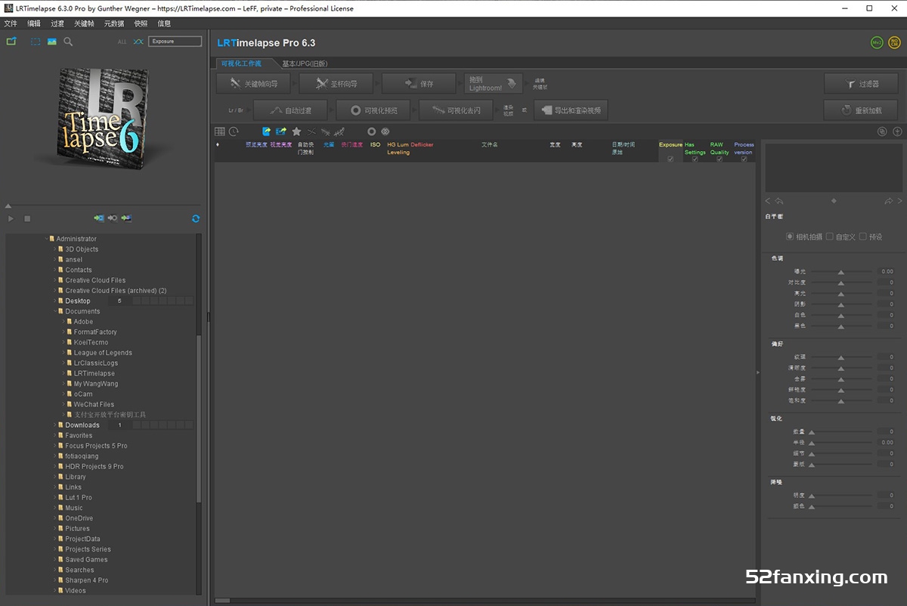Click the deflicker curve icon in table toolbar

click(325, 131)
